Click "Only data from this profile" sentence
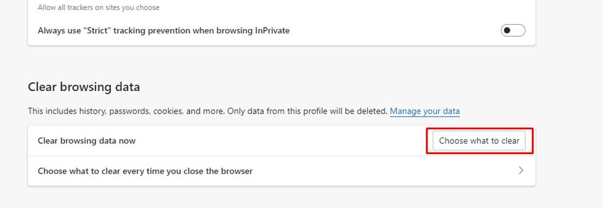Viewport: 603px width, 208px height. [x=307, y=112]
